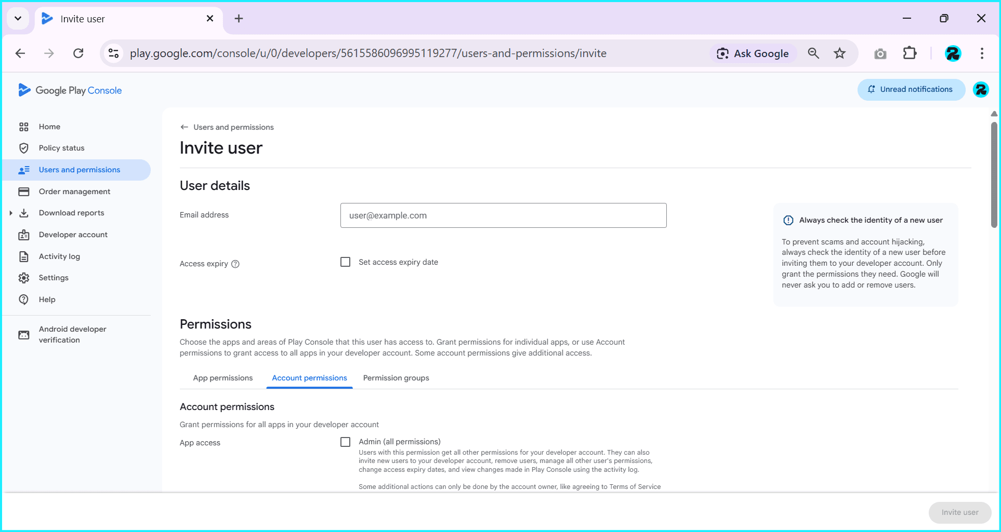Click the page vertical scrollbar
The width and height of the screenshot is (1001, 532).
click(x=994, y=175)
